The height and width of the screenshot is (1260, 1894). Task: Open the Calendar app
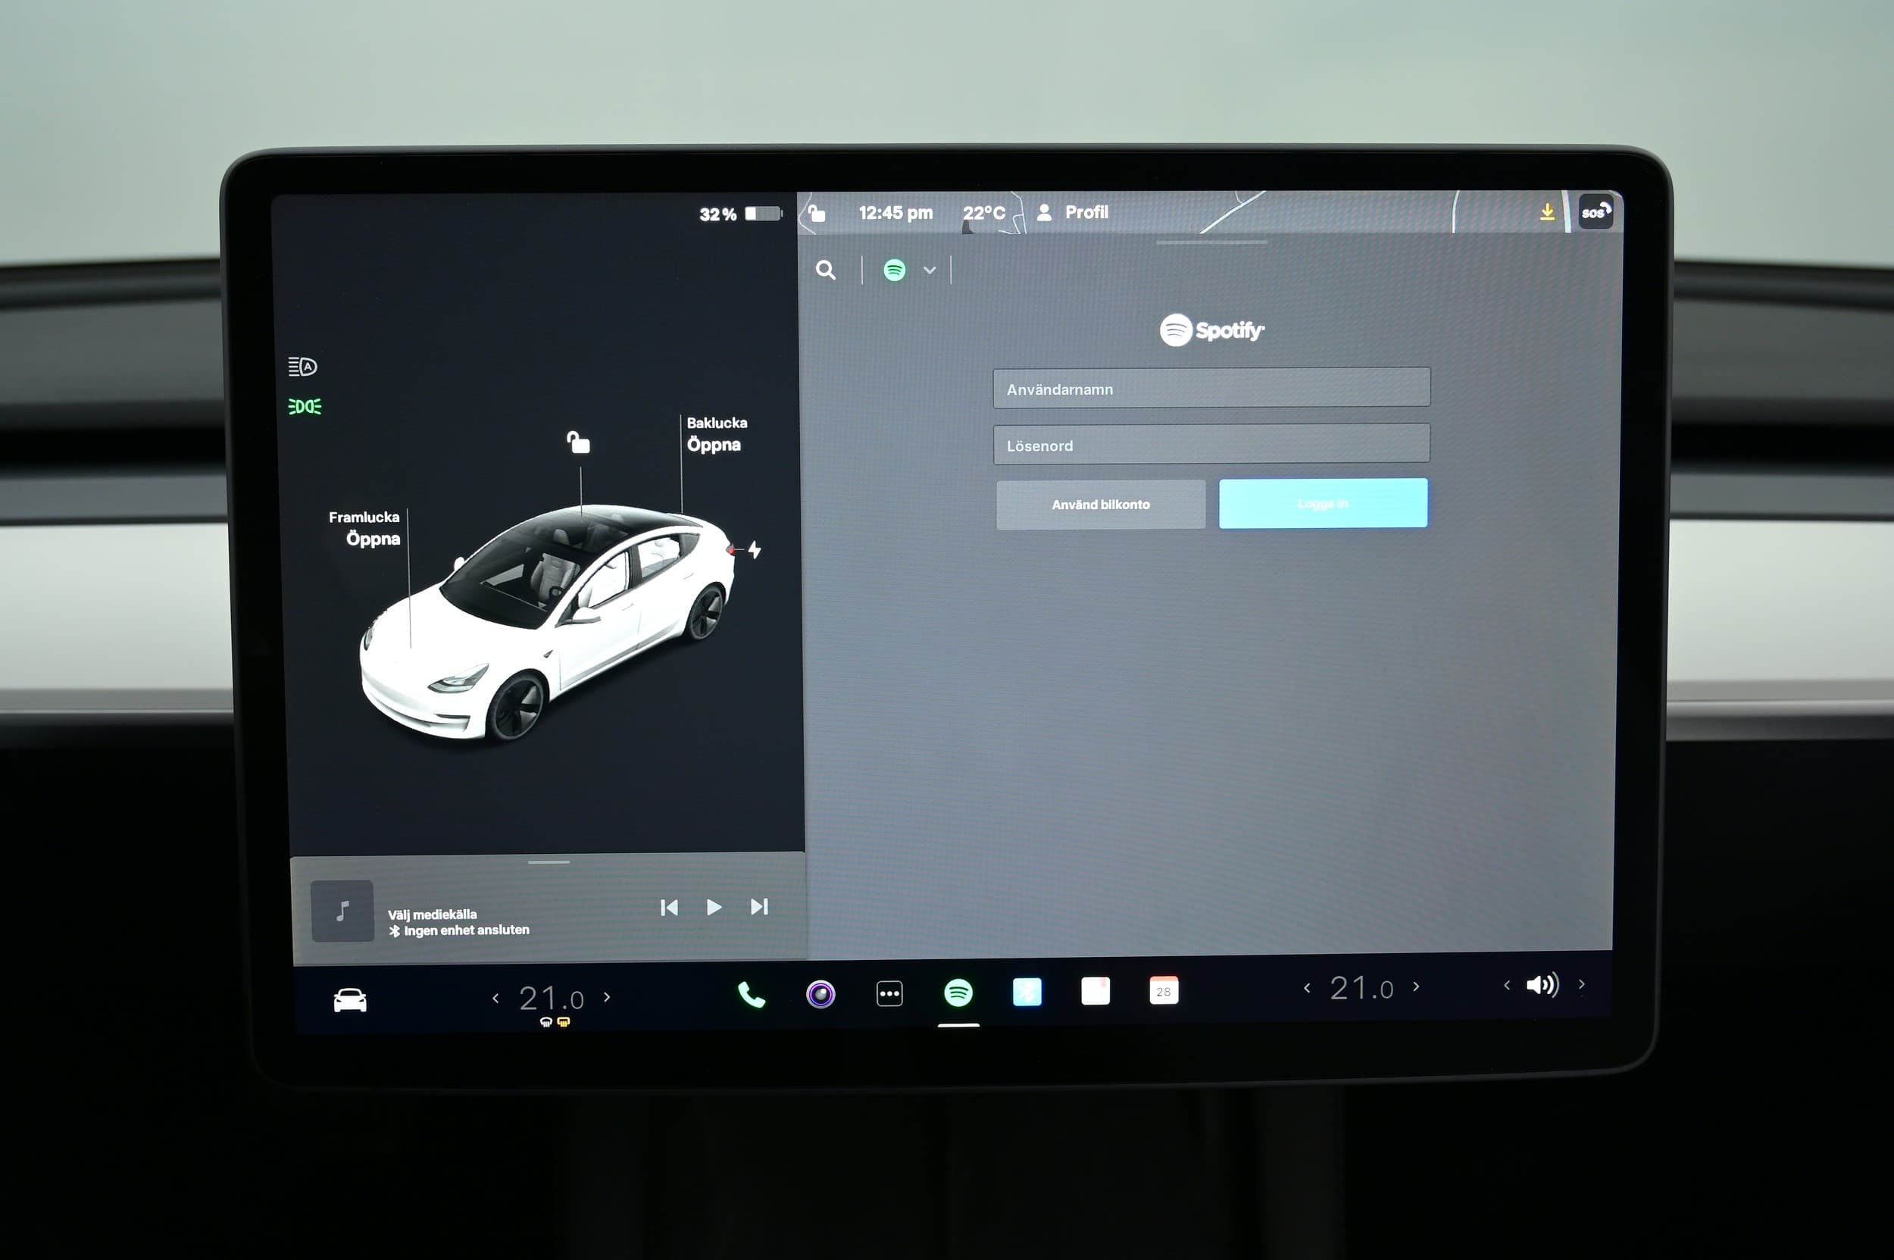point(1164,990)
